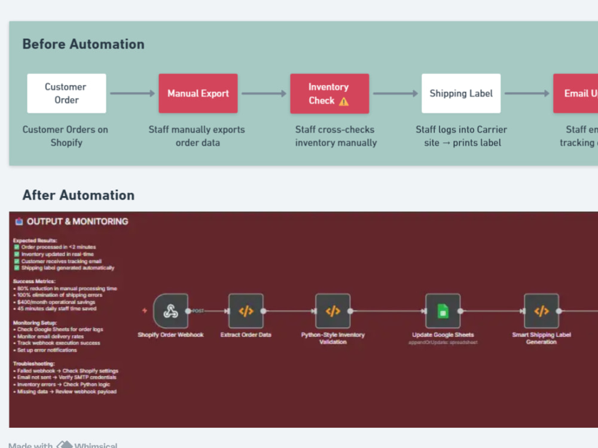This screenshot has width=598, height=448.
Task: Open the 'Made with Whimsical' link
Action: (63, 444)
